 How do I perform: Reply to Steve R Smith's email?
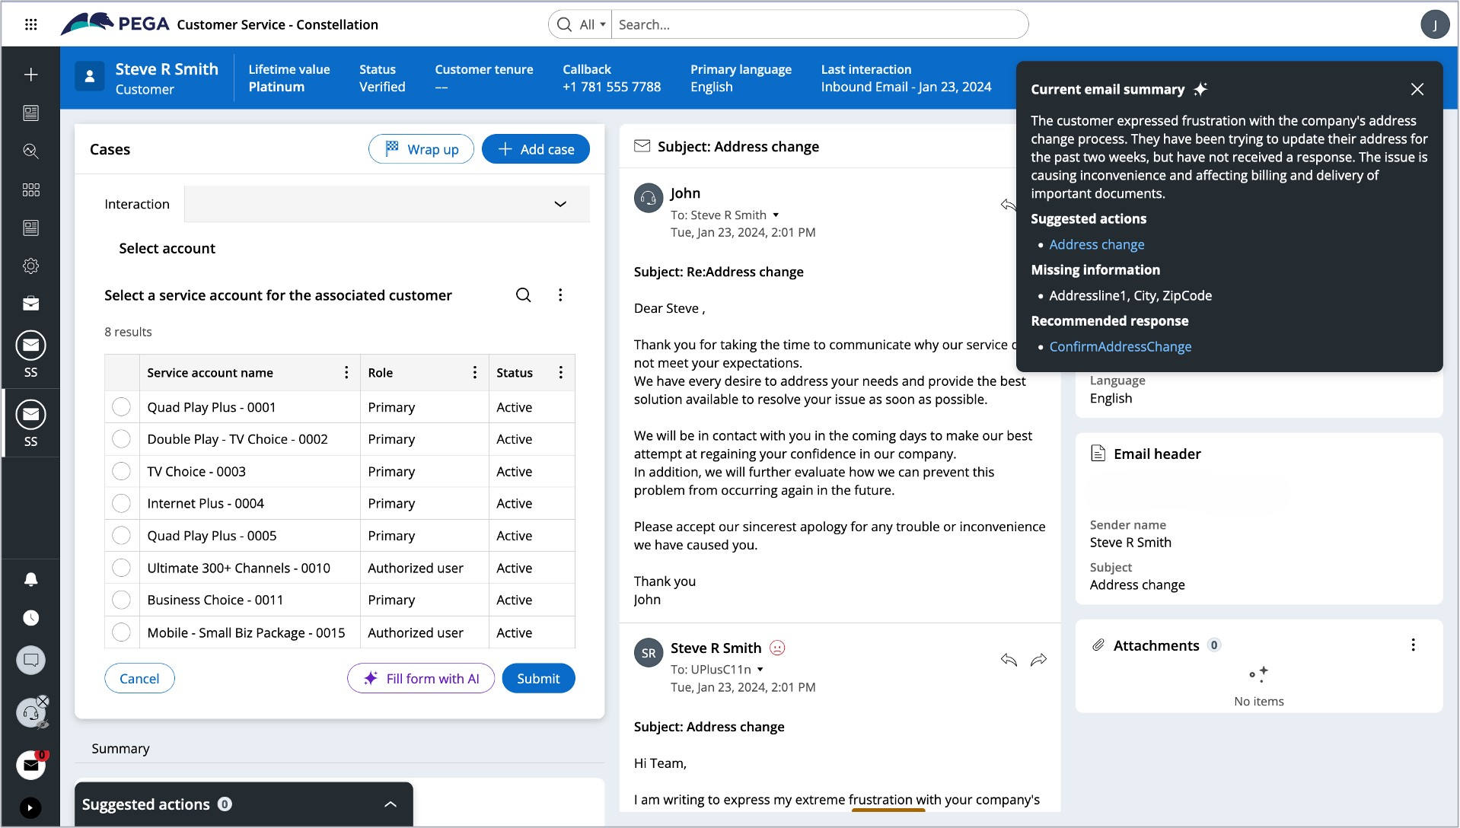pos(1009,660)
